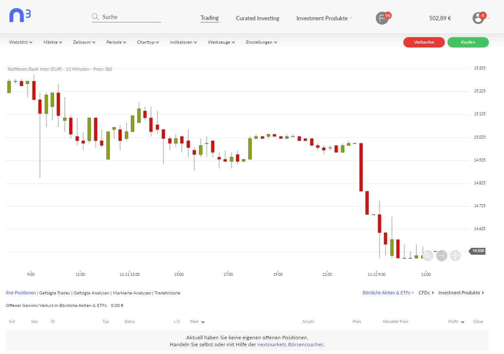Open the Curated Investing tab
Image resolution: width=504 pixels, height=354 pixels.
tap(257, 18)
